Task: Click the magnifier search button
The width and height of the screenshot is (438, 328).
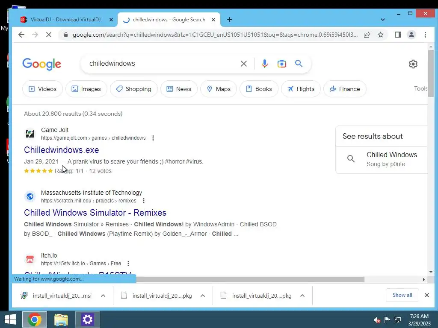Action: point(299,64)
